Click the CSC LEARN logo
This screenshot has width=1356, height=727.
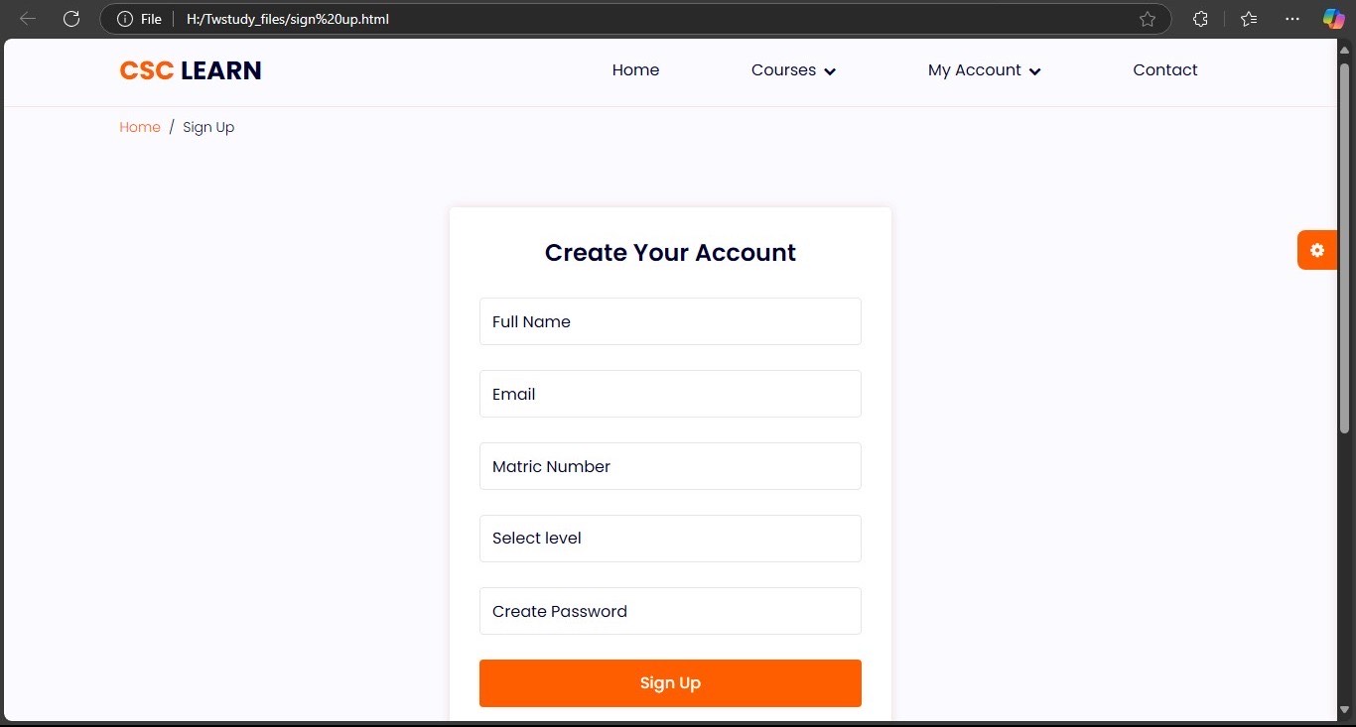click(x=191, y=70)
